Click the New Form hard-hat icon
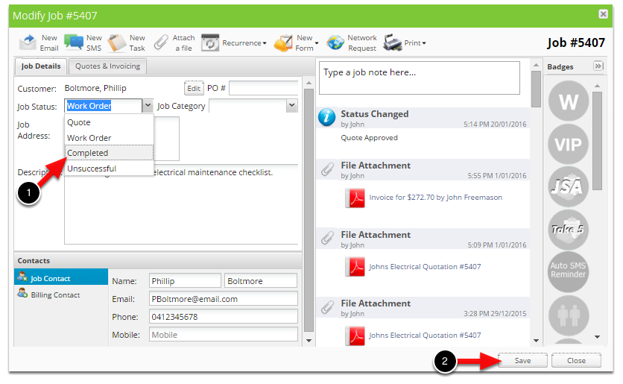 point(283,43)
